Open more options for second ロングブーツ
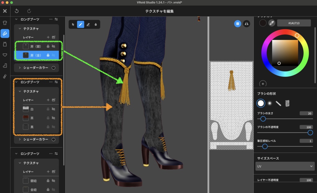This screenshot has height=193, width=317. click(x=51, y=82)
